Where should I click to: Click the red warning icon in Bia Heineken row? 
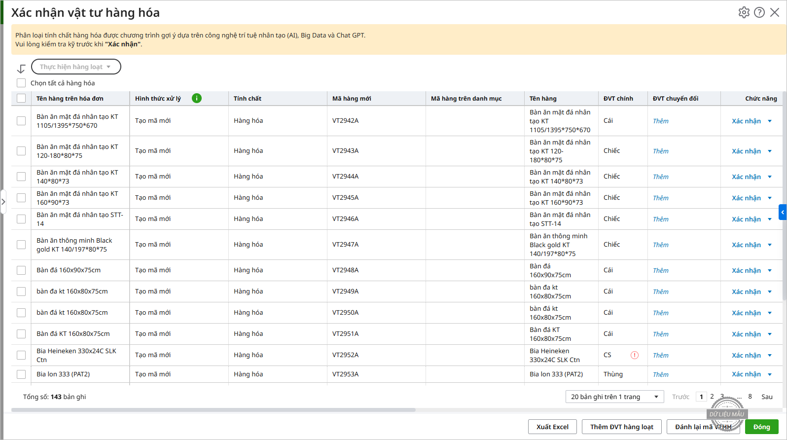click(x=635, y=355)
